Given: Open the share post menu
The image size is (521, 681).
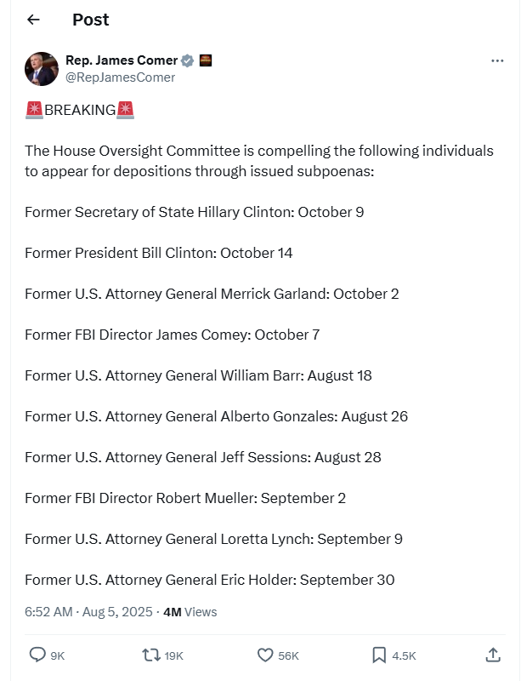Looking at the screenshot, I should pyautogui.click(x=493, y=655).
